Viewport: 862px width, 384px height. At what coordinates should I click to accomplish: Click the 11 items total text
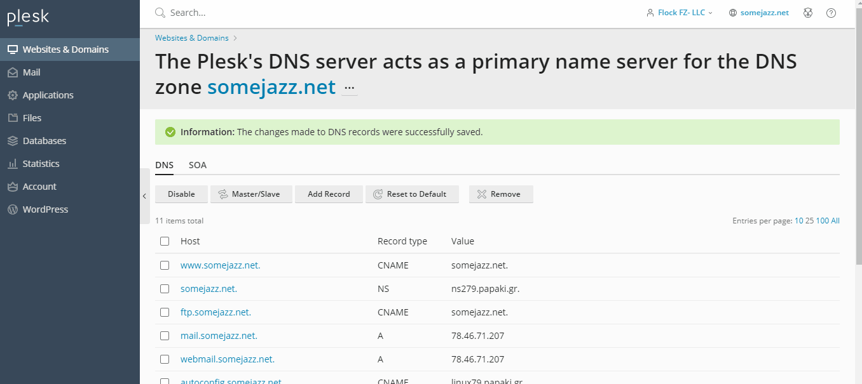point(179,221)
